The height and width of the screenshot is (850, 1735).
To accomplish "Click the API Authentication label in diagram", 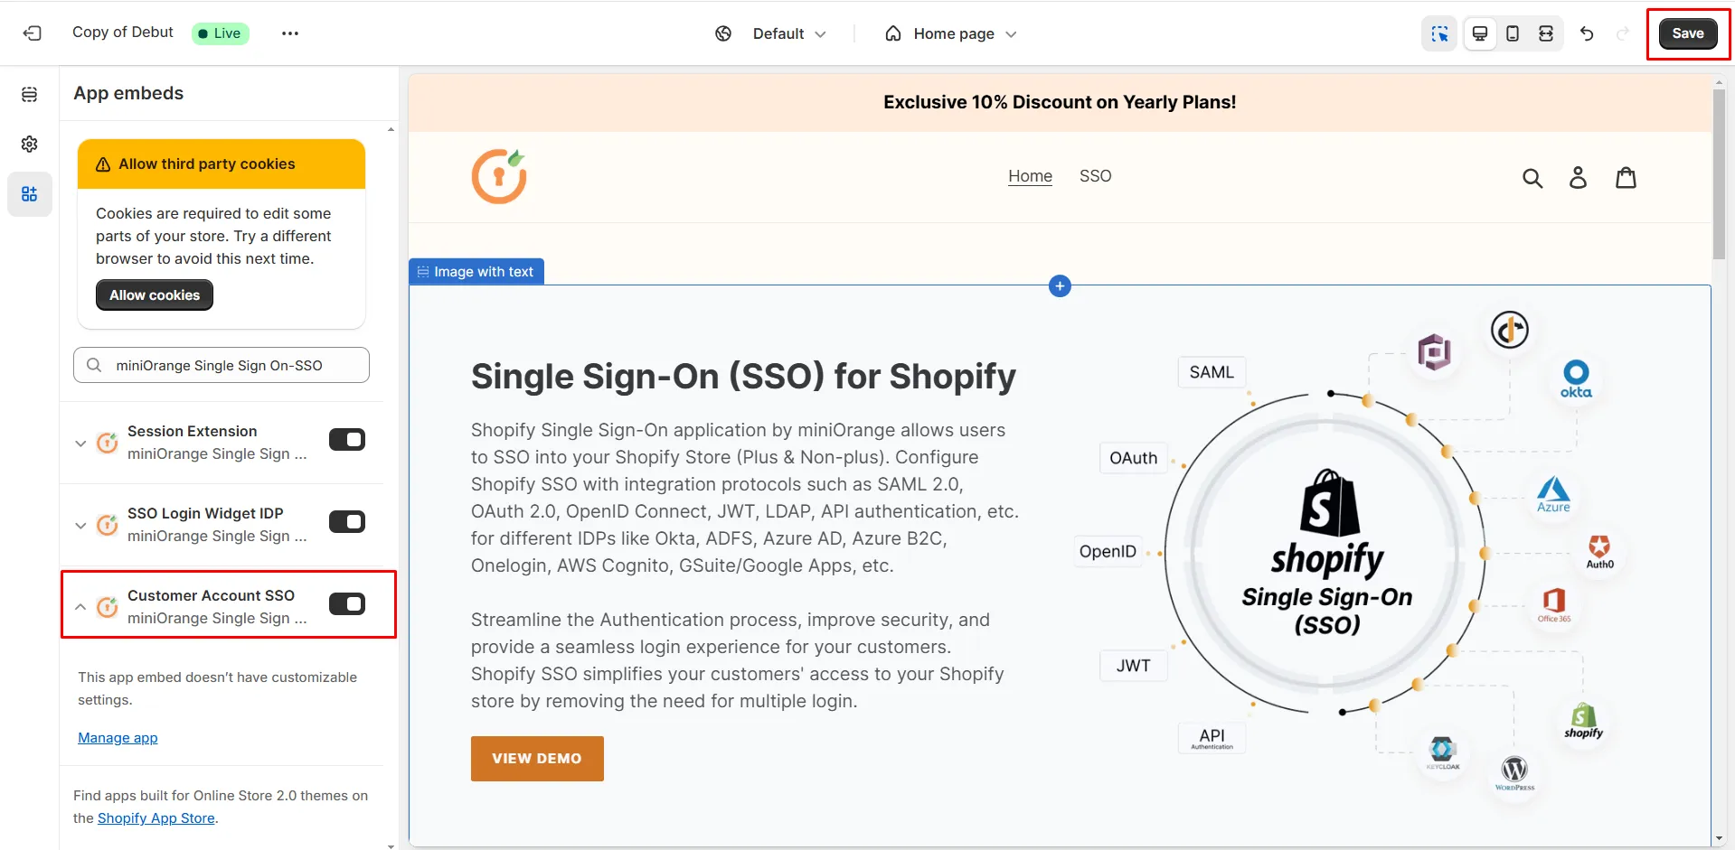I will [1212, 738].
